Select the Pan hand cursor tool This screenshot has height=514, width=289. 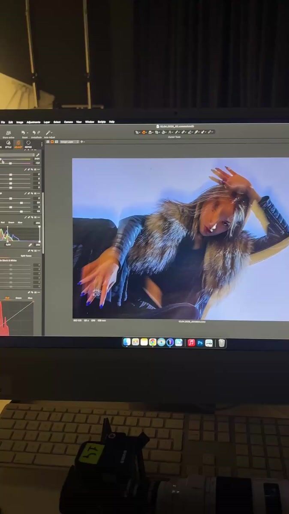click(x=144, y=132)
